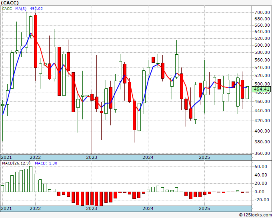The width and height of the screenshot is (272, 218).
Task: Click the 540.00 price axis label
Action: coord(262,68)
